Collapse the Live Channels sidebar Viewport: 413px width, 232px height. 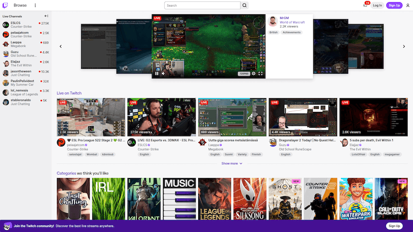(x=46, y=16)
